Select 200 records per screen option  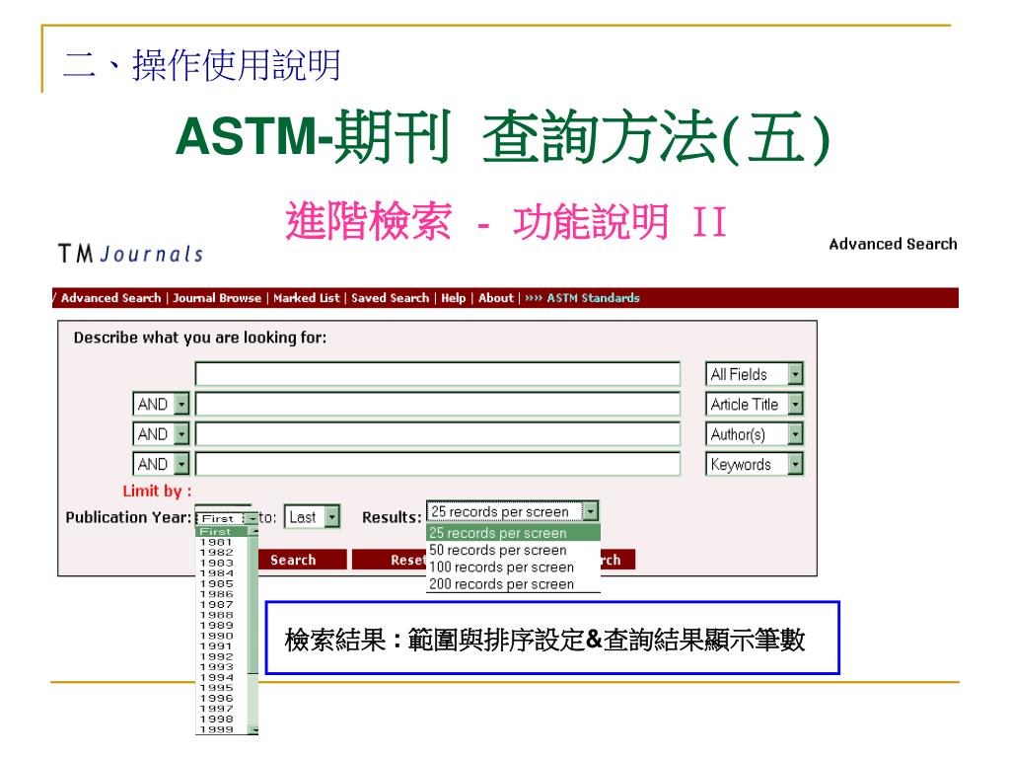(x=513, y=584)
